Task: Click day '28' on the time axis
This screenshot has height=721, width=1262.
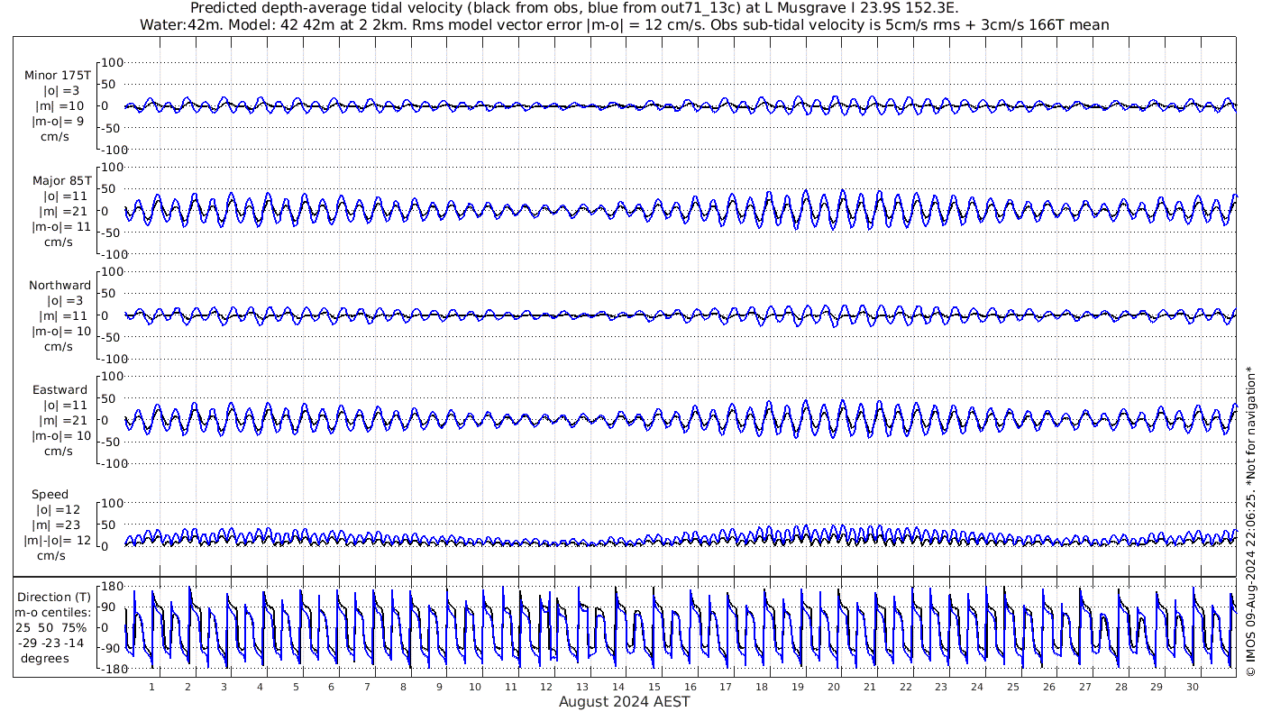Action: tap(1120, 687)
